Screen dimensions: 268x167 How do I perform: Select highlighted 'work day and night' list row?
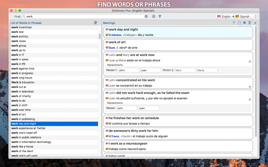click(54, 124)
